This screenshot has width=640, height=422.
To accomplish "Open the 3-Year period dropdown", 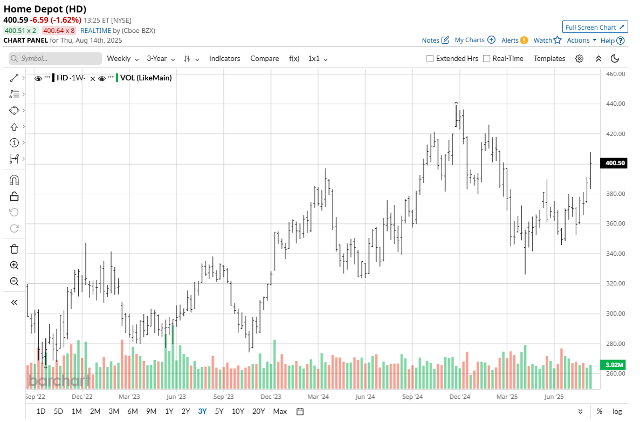I will point(161,58).
